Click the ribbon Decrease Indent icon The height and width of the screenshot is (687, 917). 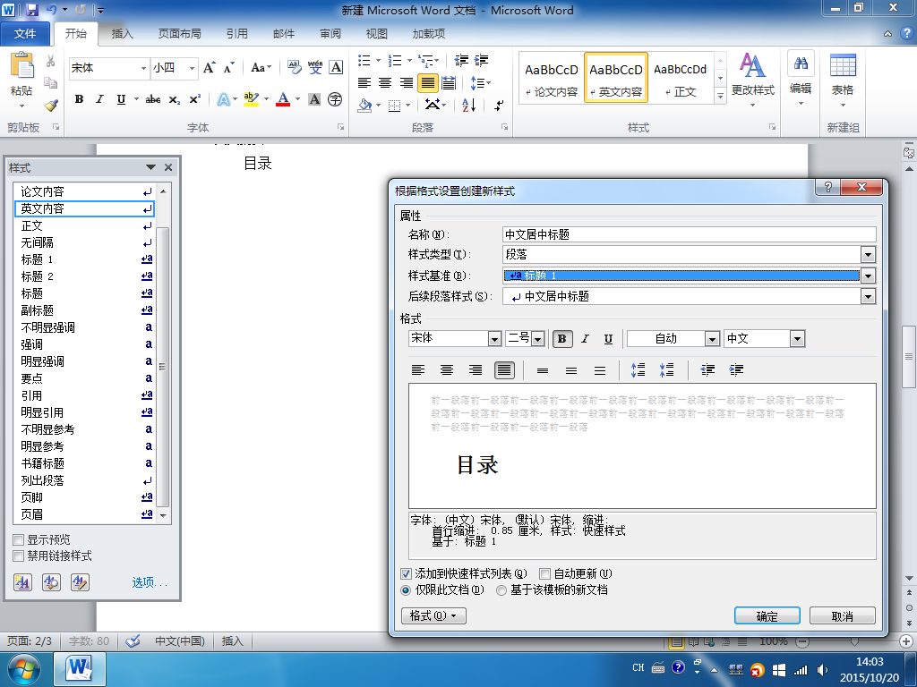tap(461, 60)
